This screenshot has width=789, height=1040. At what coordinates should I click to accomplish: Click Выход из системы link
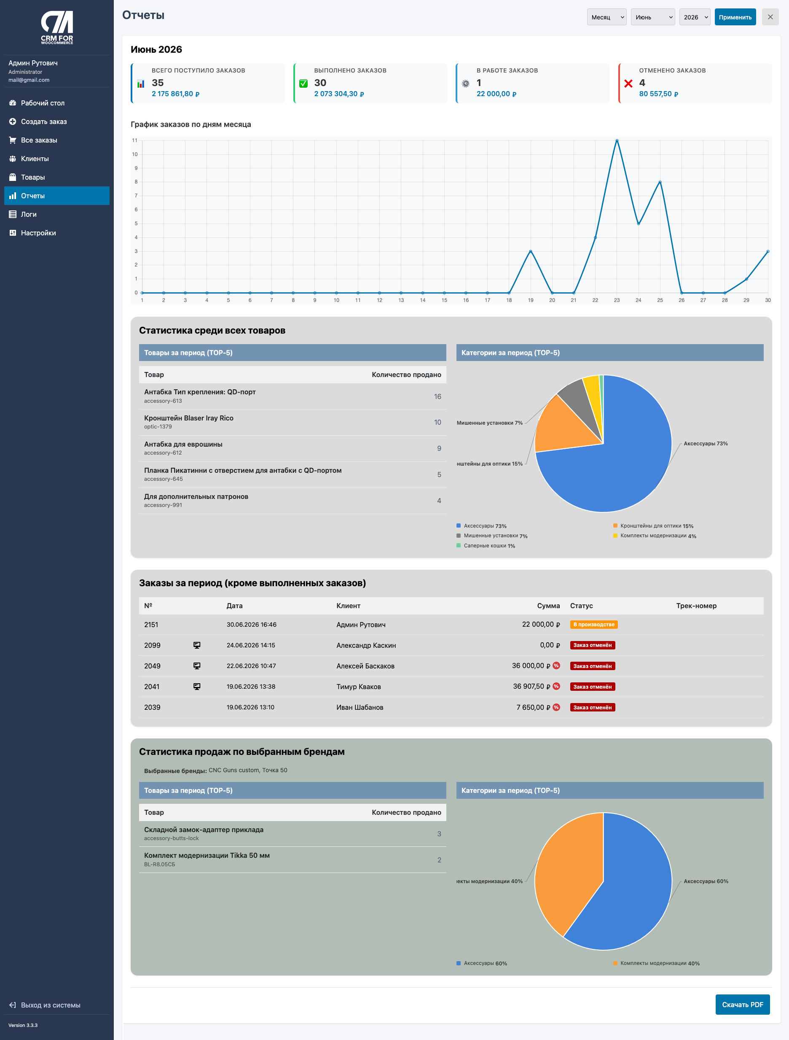tap(50, 1005)
